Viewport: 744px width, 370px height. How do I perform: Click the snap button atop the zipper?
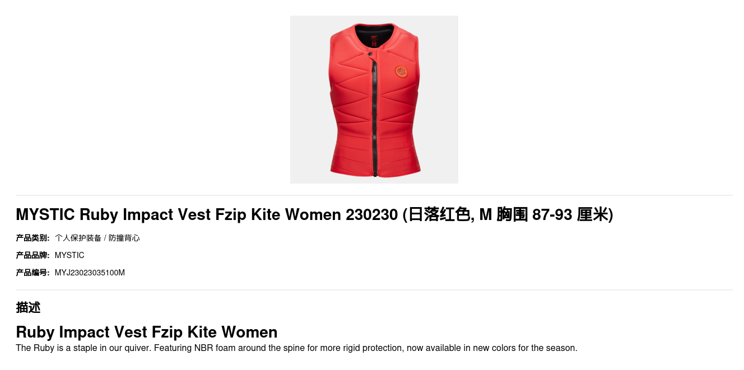pos(370,54)
